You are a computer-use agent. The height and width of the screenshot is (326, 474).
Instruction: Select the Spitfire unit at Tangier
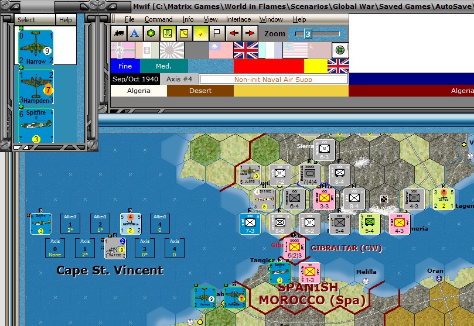[280, 273]
